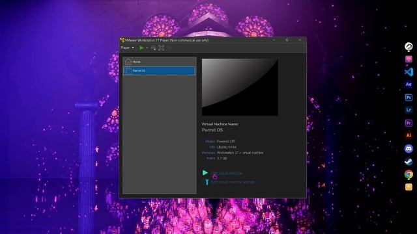The image size is (417, 234).
Task: Click the RAM 2.7 GB value
Action: (222, 159)
